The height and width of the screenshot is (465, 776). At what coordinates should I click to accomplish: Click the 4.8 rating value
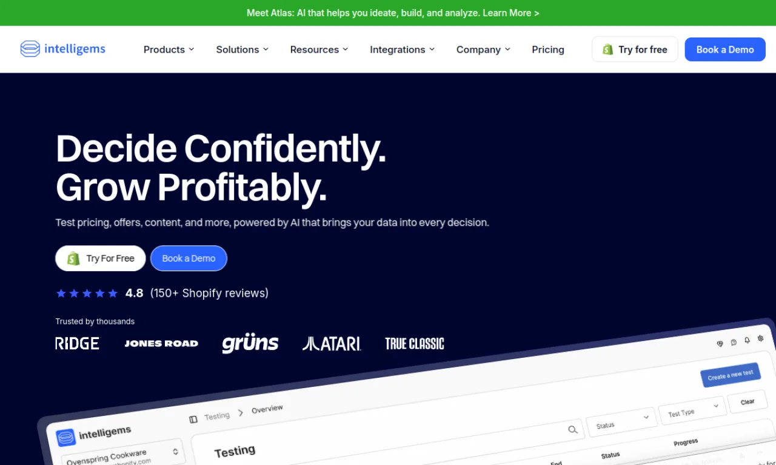(134, 293)
